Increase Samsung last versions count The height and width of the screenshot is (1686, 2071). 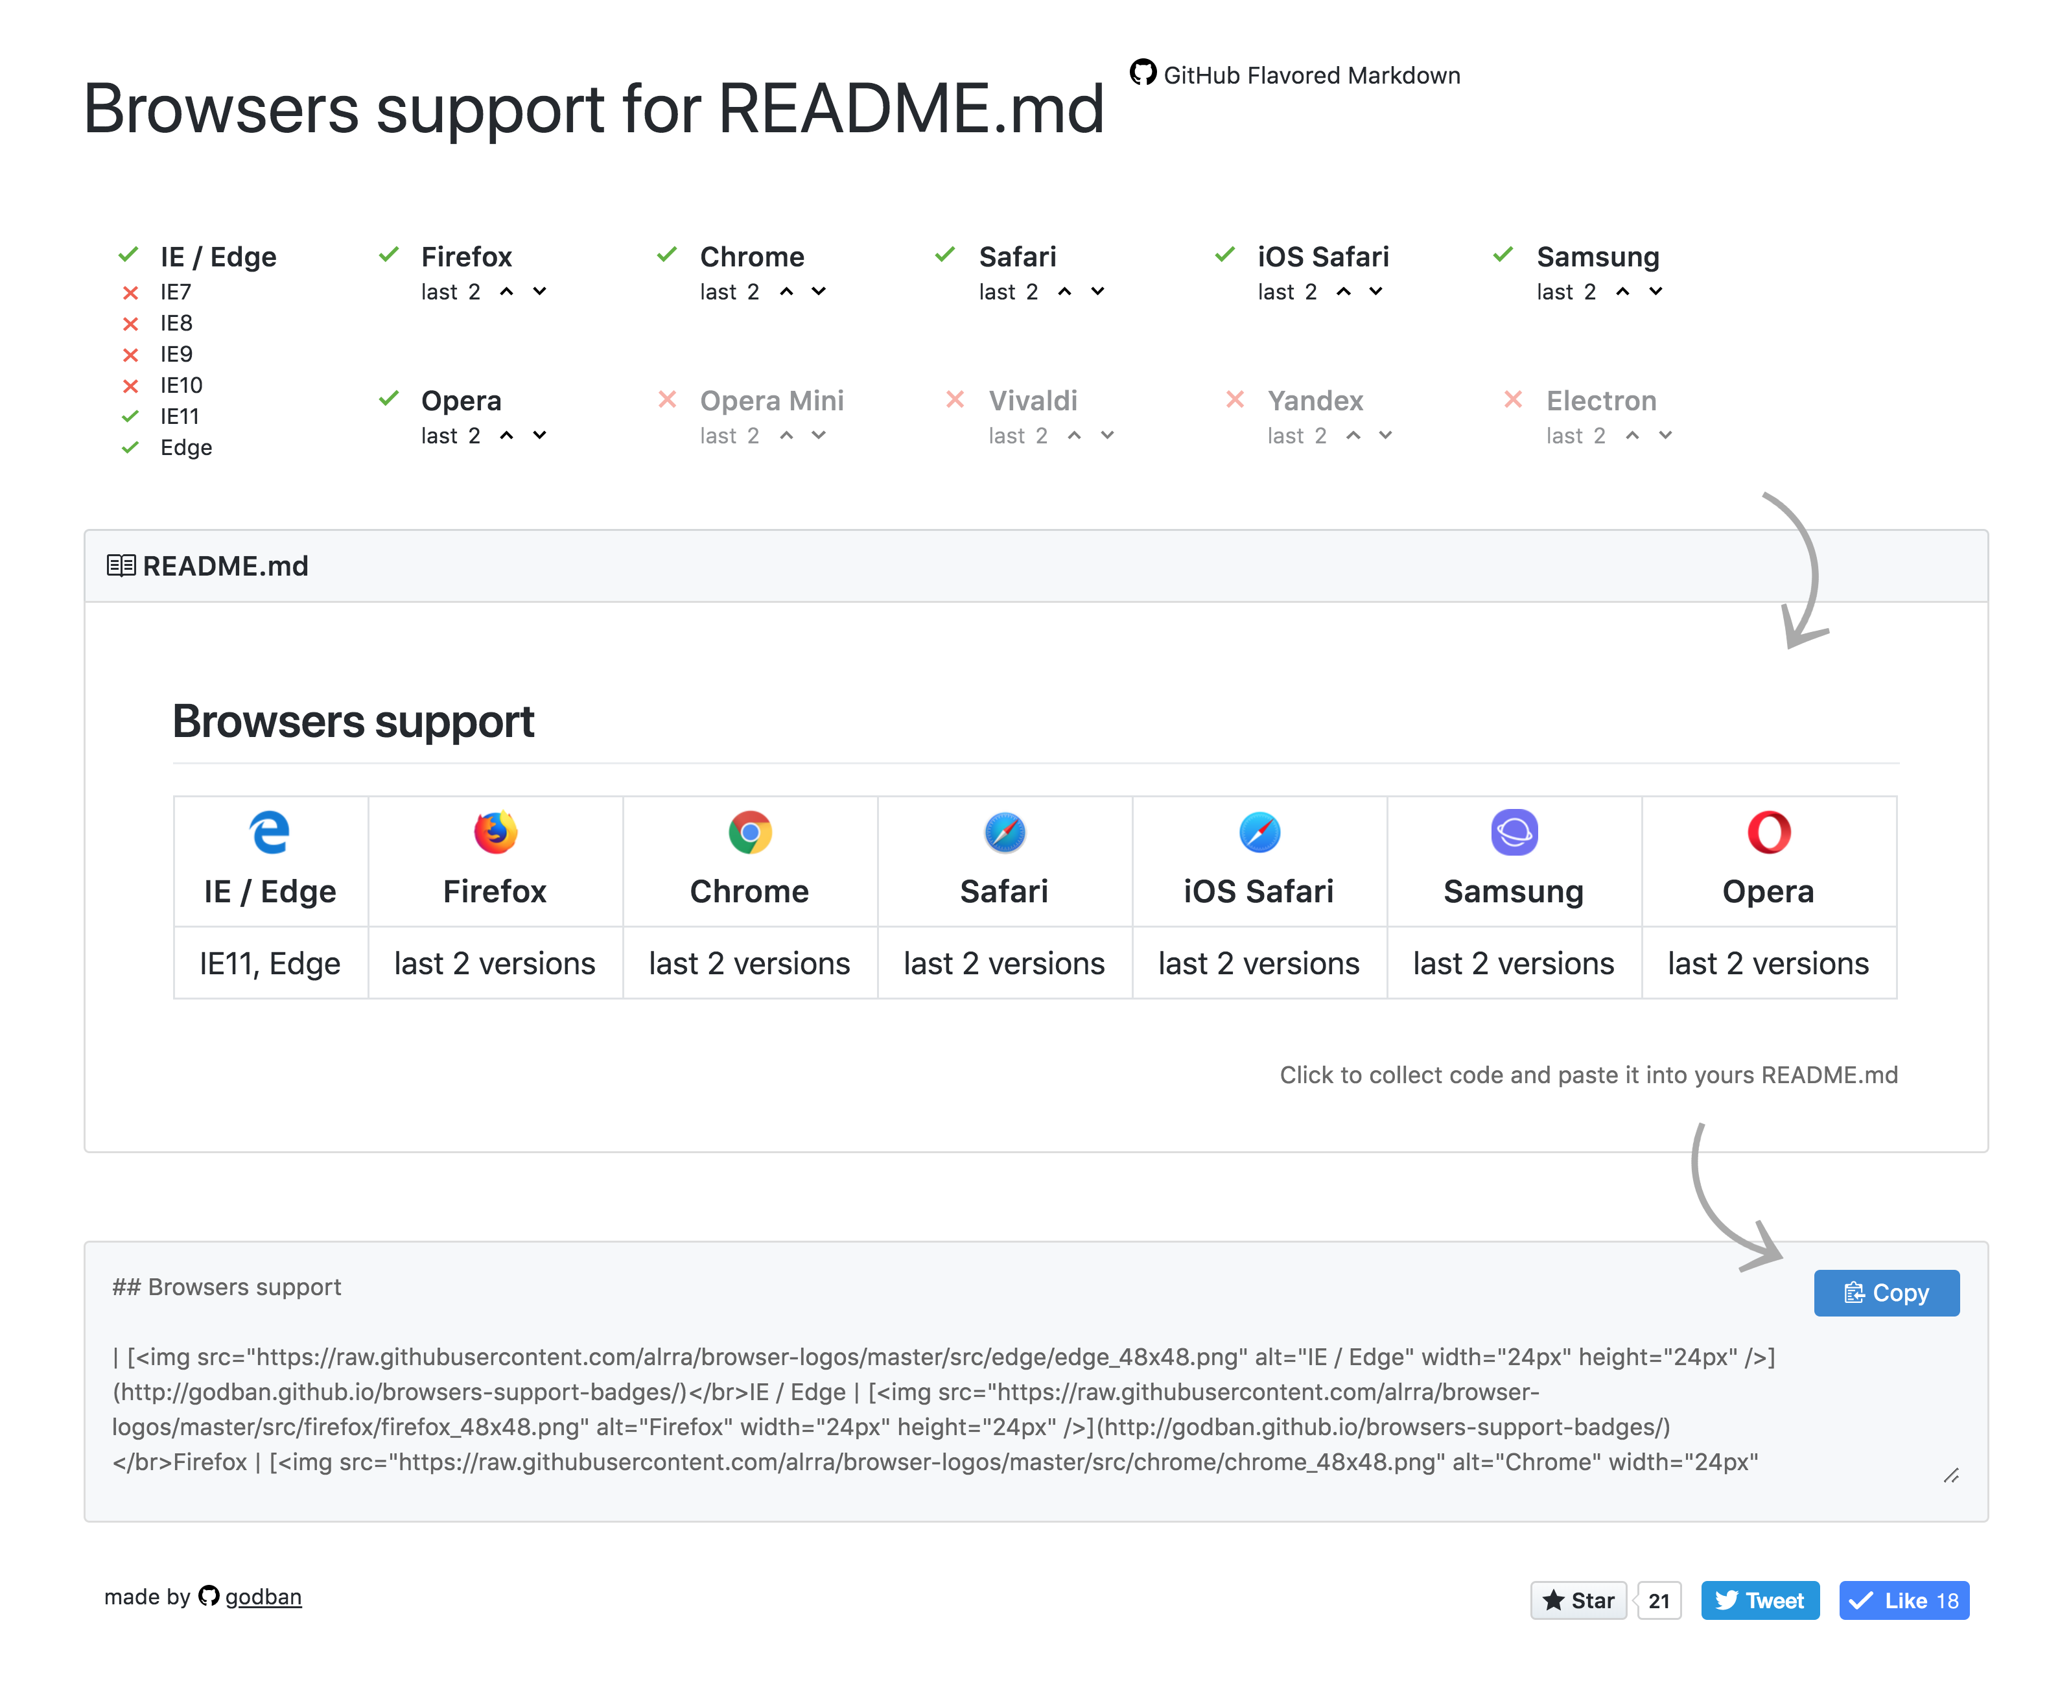coord(1622,291)
